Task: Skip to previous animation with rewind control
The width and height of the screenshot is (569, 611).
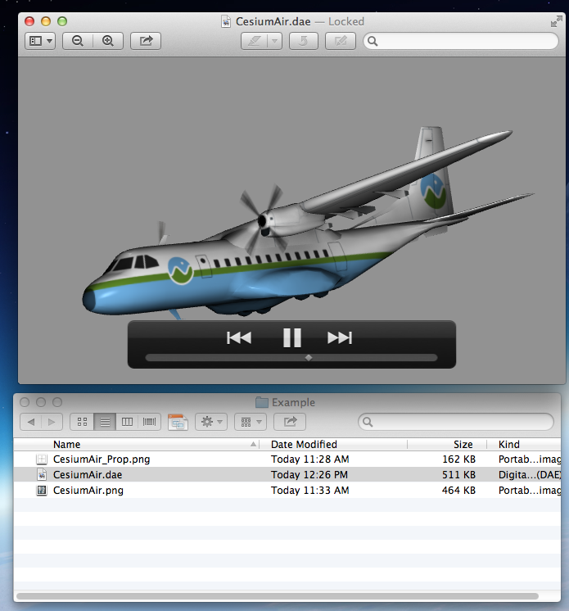Action: (239, 337)
